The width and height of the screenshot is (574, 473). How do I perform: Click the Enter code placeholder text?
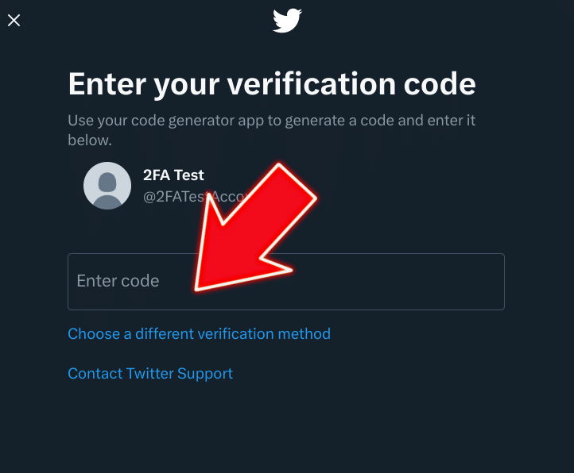click(x=118, y=281)
